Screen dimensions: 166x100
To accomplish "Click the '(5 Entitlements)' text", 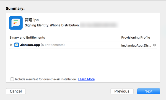I will [x=53, y=45].
